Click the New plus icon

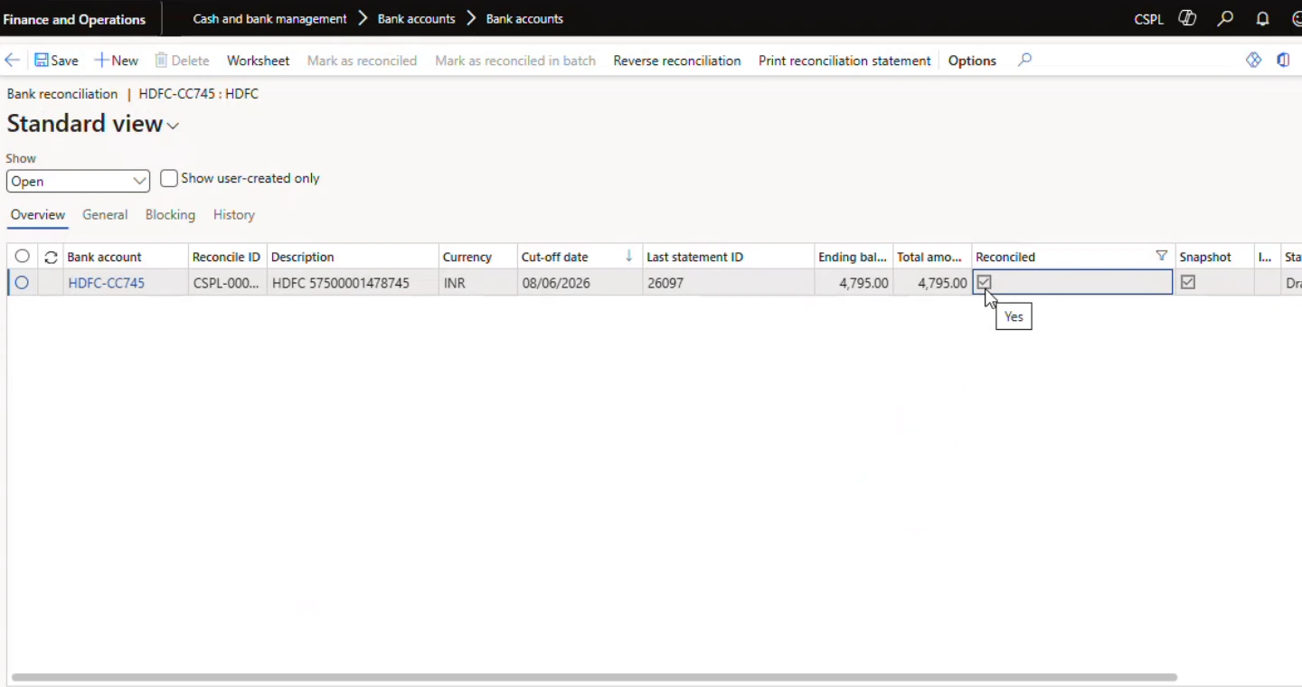101,61
